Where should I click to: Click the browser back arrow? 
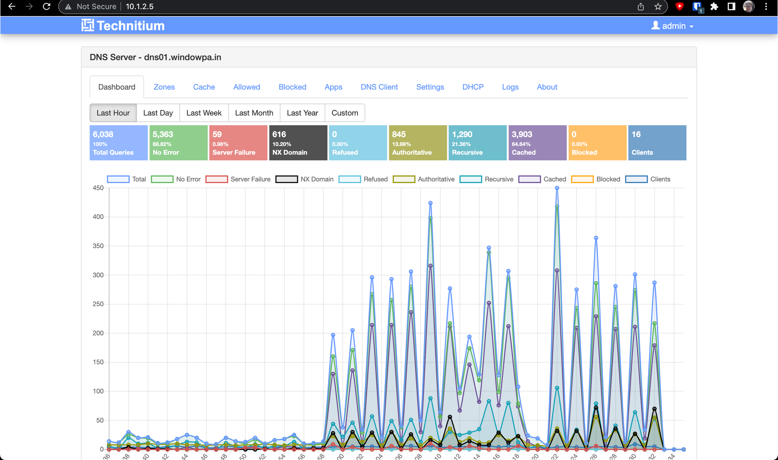(12, 7)
